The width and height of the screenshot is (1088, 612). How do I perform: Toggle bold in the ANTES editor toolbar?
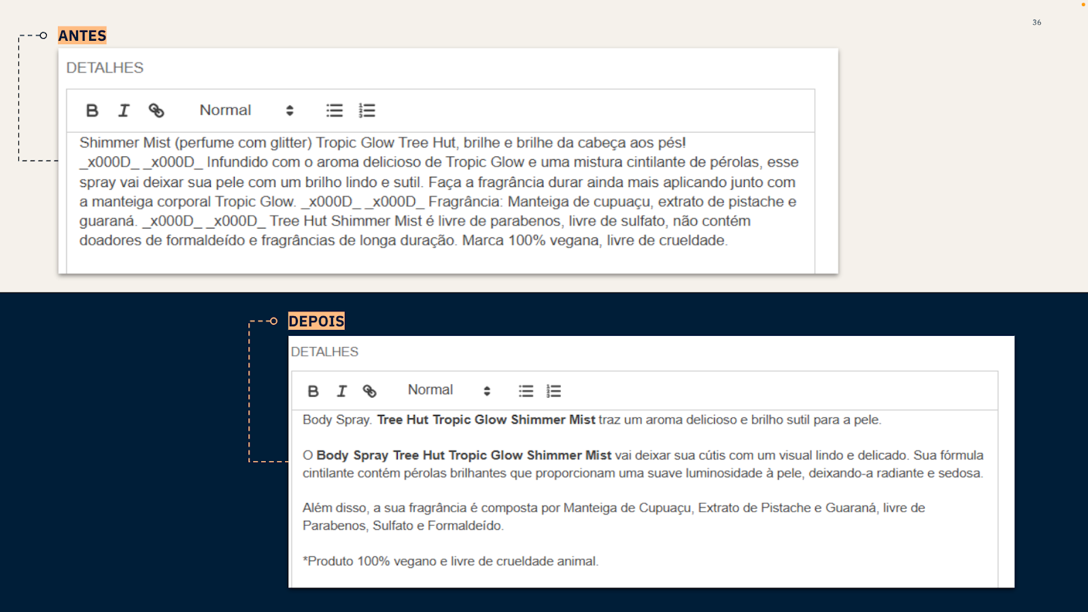pyautogui.click(x=92, y=110)
